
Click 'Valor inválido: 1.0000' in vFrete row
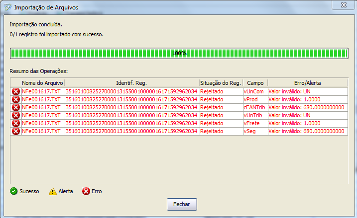point(294,123)
